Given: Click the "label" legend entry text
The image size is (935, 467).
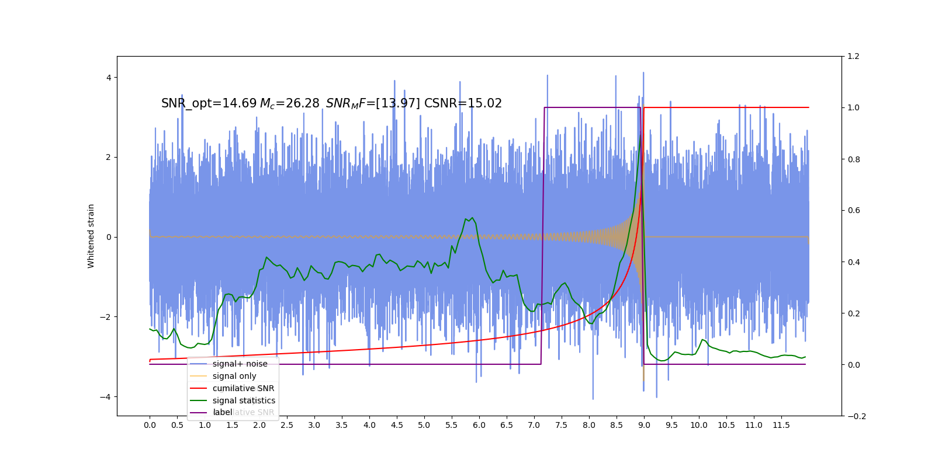Looking at the screenshot, I should (223, 412).
